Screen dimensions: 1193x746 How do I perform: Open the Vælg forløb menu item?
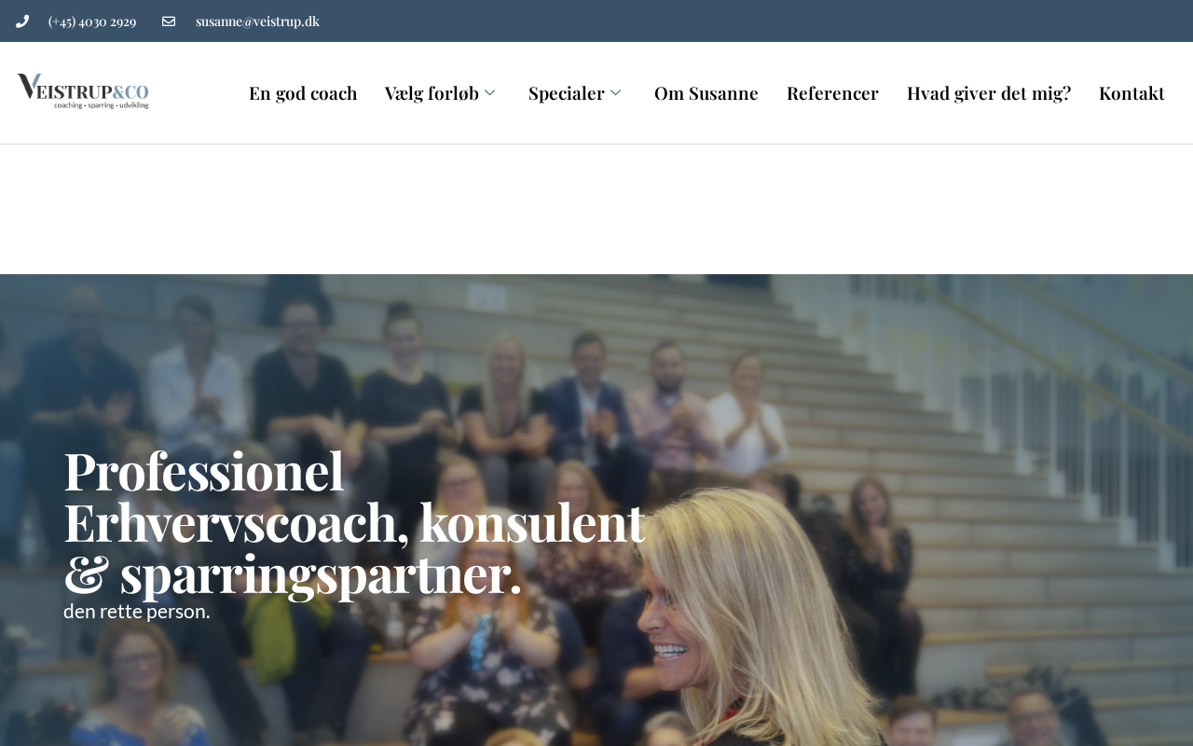(x=432, y=93)
